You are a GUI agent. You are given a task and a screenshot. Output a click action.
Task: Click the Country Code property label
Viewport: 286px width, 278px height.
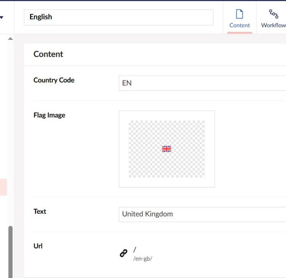(54, 80)
